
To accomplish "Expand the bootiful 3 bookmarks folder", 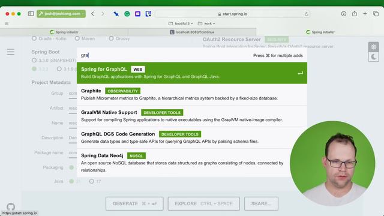I will [181, 23].
